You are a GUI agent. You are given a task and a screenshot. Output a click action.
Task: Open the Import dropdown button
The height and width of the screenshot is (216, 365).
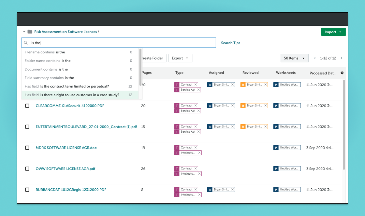click(x=333, y=32)
